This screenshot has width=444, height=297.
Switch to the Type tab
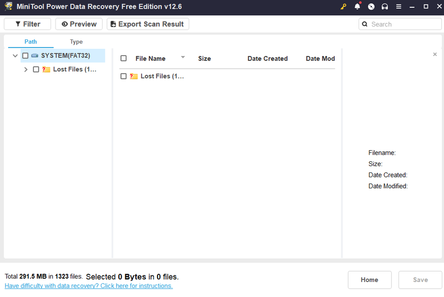pos(76,42)
